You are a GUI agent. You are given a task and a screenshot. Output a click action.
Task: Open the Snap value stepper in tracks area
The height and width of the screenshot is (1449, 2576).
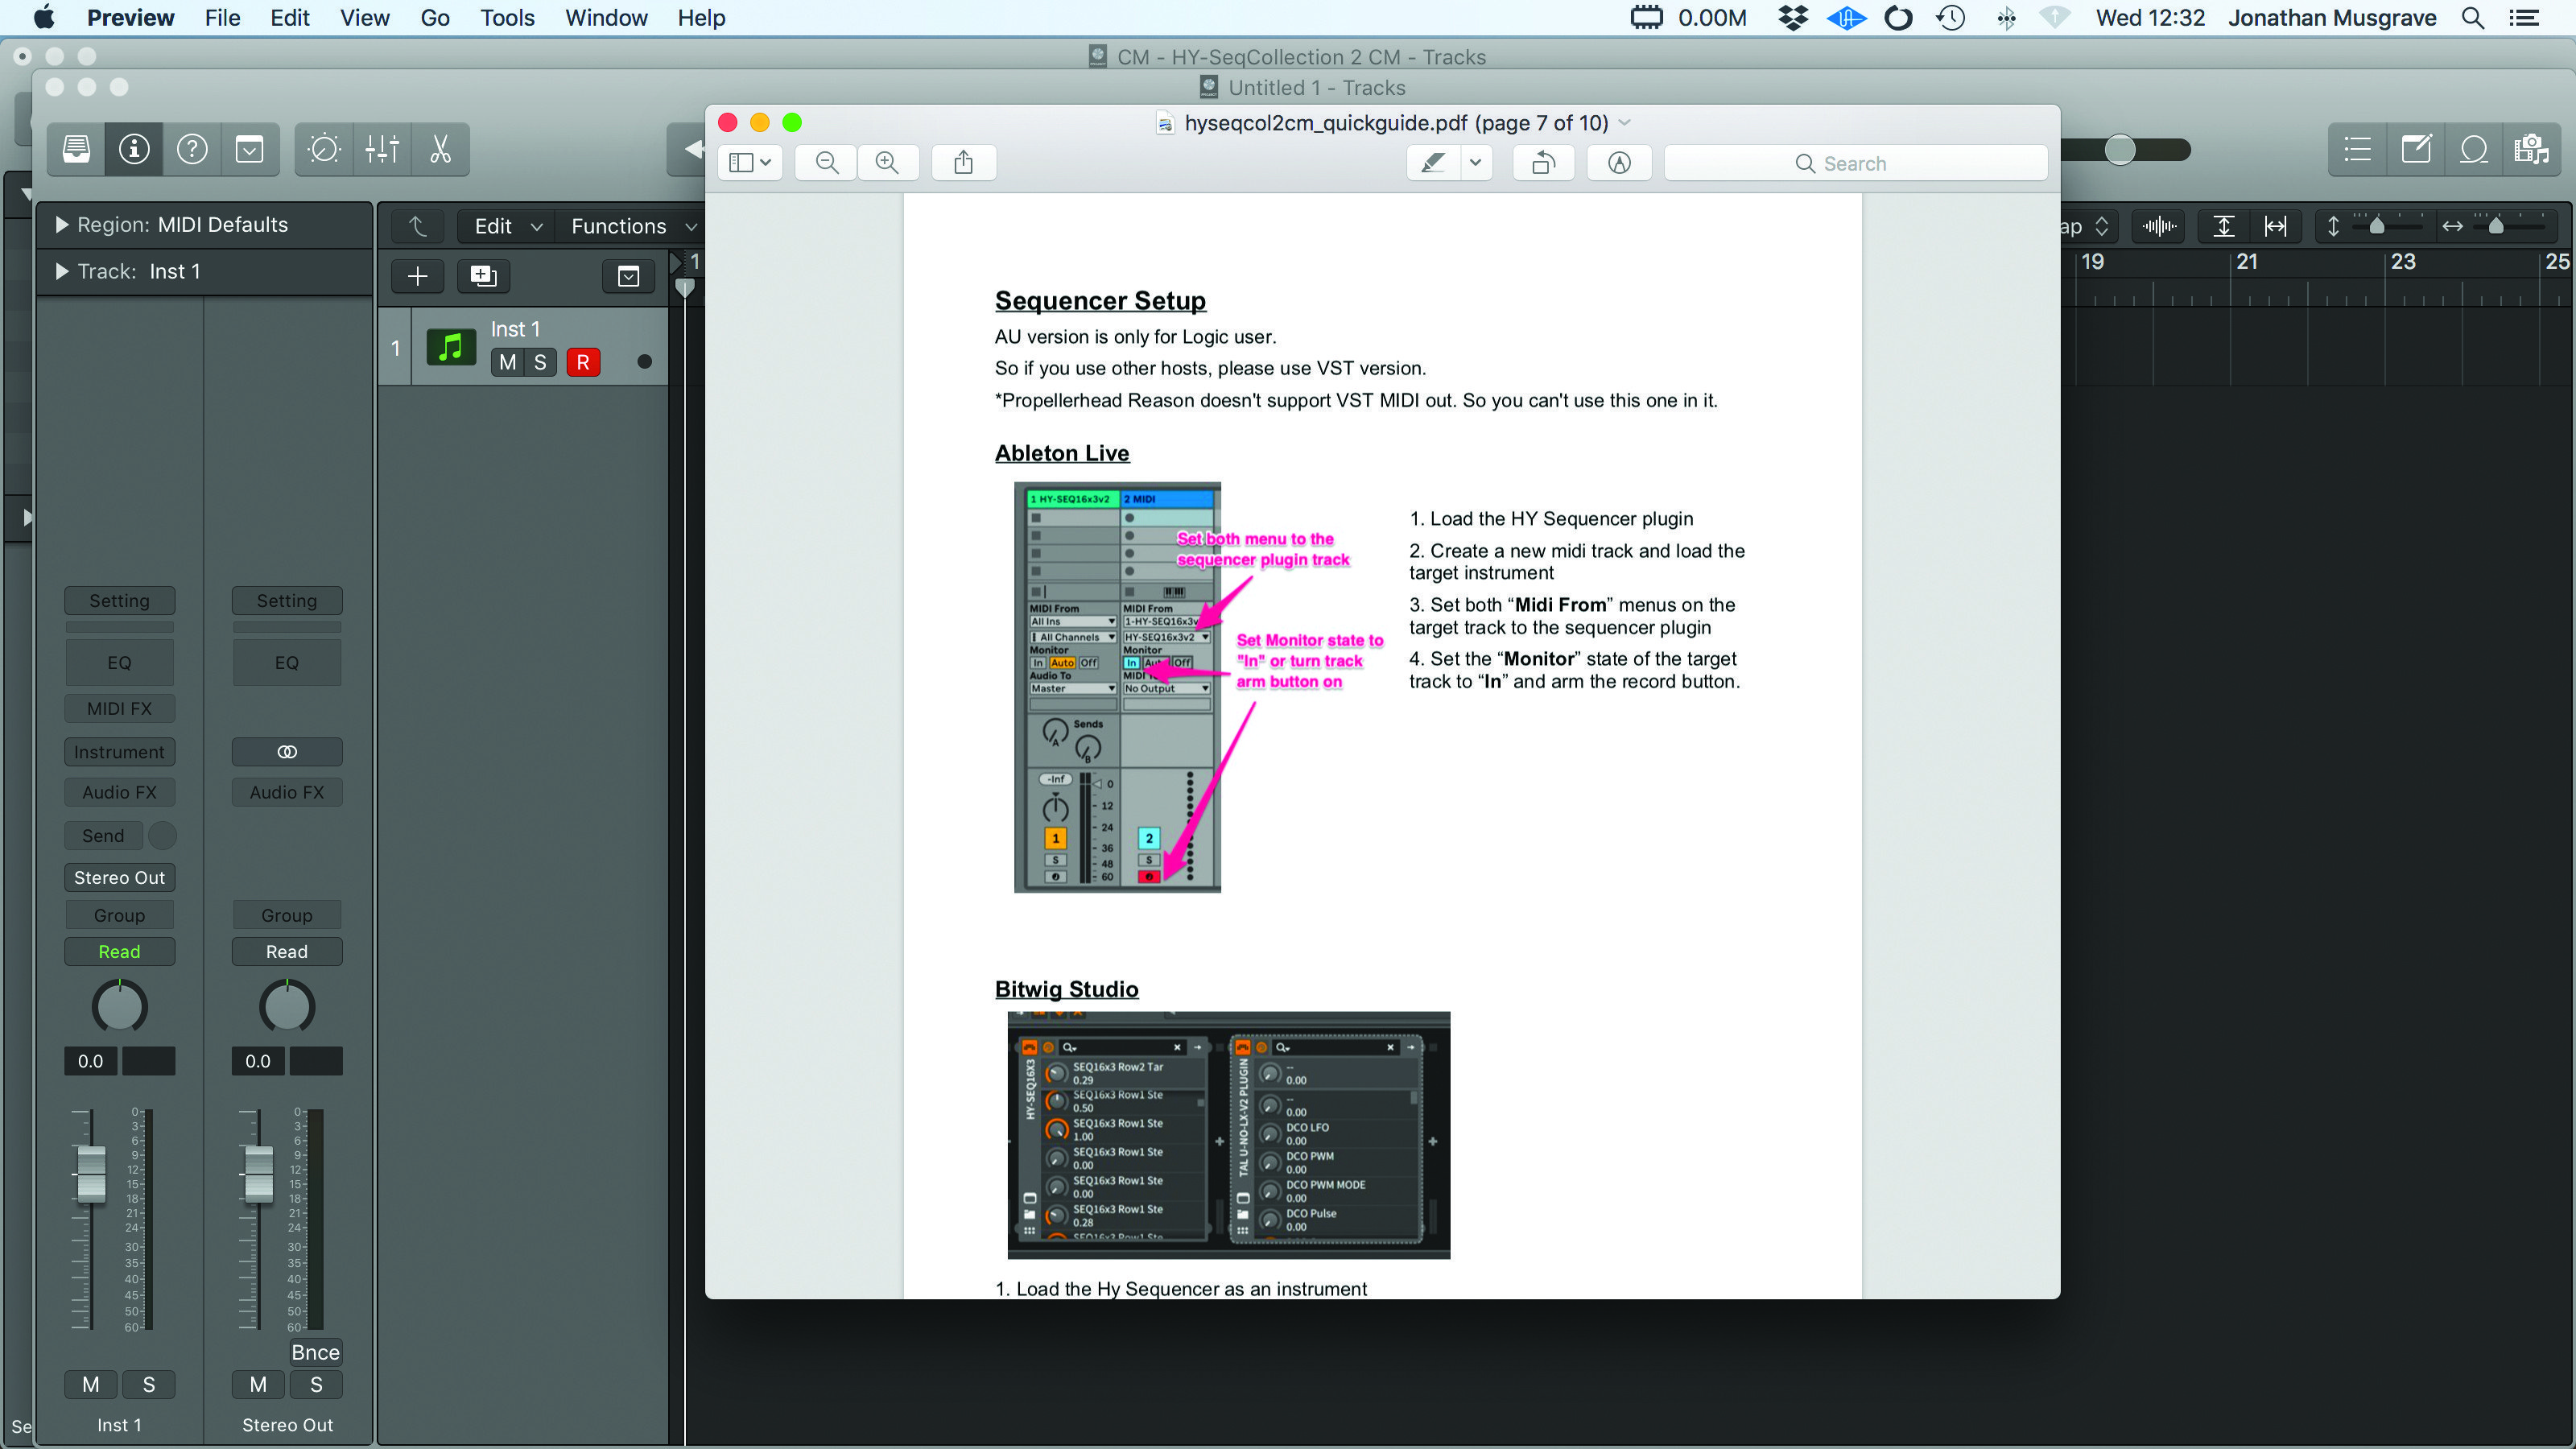(x=2101, y=226)
